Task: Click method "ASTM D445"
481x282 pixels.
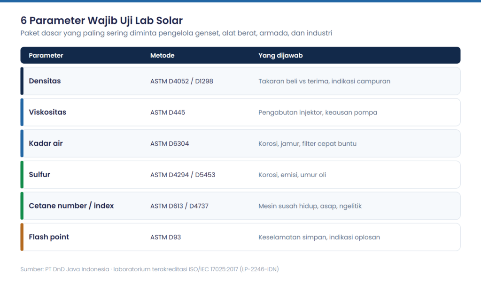Action: (168, 112)
